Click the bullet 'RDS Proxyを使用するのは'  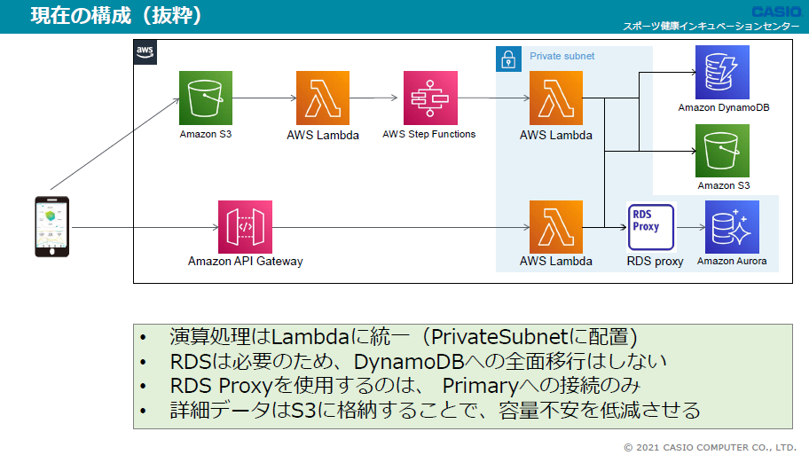tap(405, 385)
